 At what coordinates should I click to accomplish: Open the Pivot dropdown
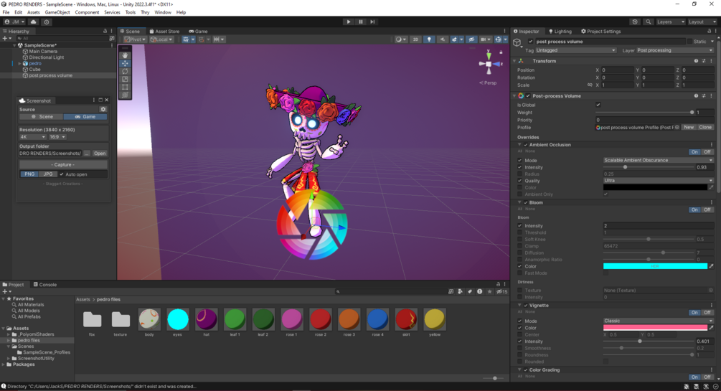pyautogui.click(x=135, y=39)
